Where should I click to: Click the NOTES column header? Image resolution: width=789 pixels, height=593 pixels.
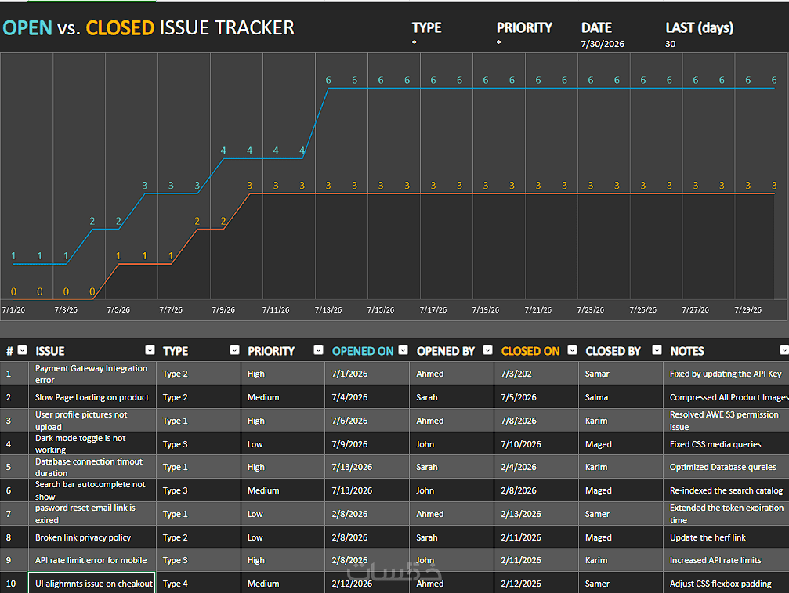[687, 351]
